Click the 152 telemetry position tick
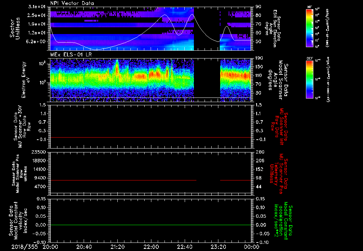 point(259,169)
